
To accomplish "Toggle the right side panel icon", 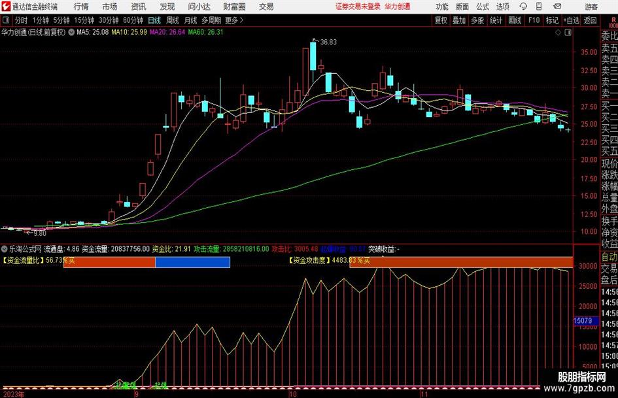I will pos(568,32).
